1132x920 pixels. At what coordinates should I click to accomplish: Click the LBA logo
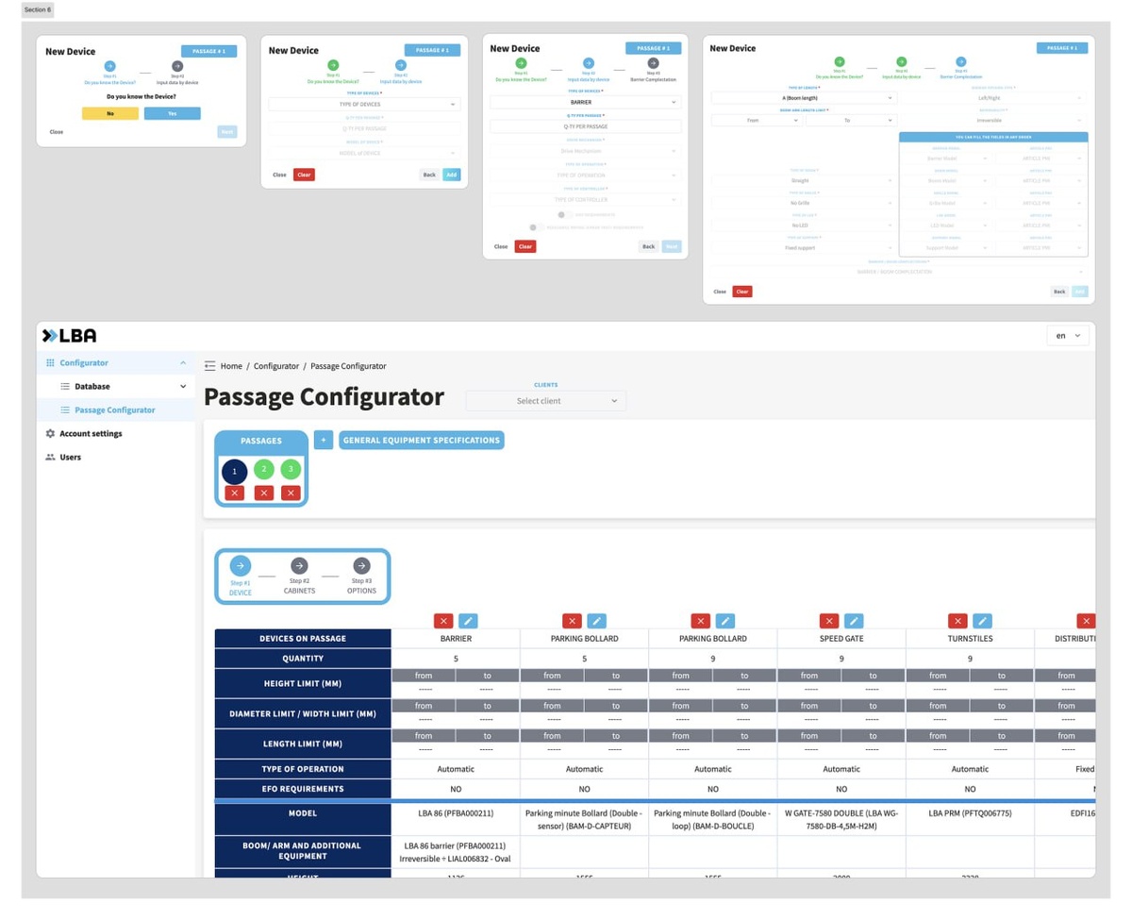69,335
